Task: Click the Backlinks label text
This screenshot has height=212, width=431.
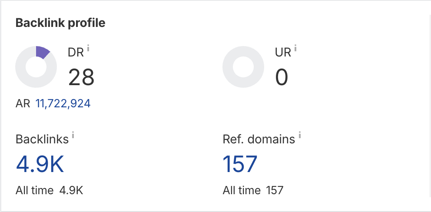Action: pos(42,139)
